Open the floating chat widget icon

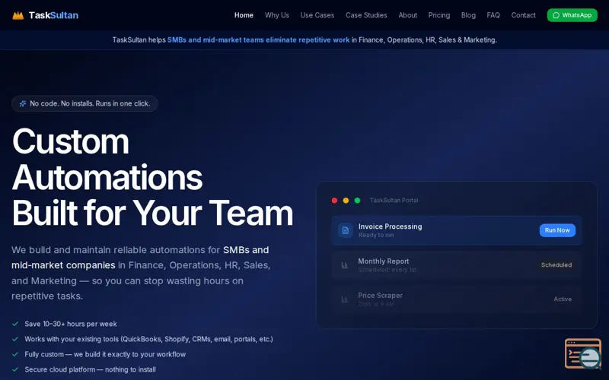(583, 353)
